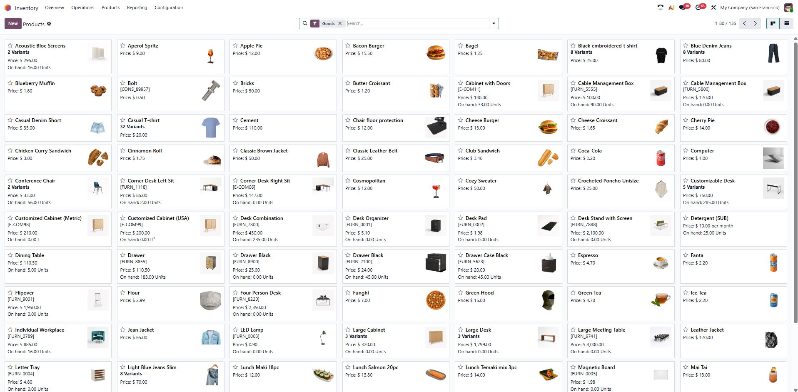798x392 pixels.
Task: Click the VoIP phone icon
Action: tap(660, 7)
